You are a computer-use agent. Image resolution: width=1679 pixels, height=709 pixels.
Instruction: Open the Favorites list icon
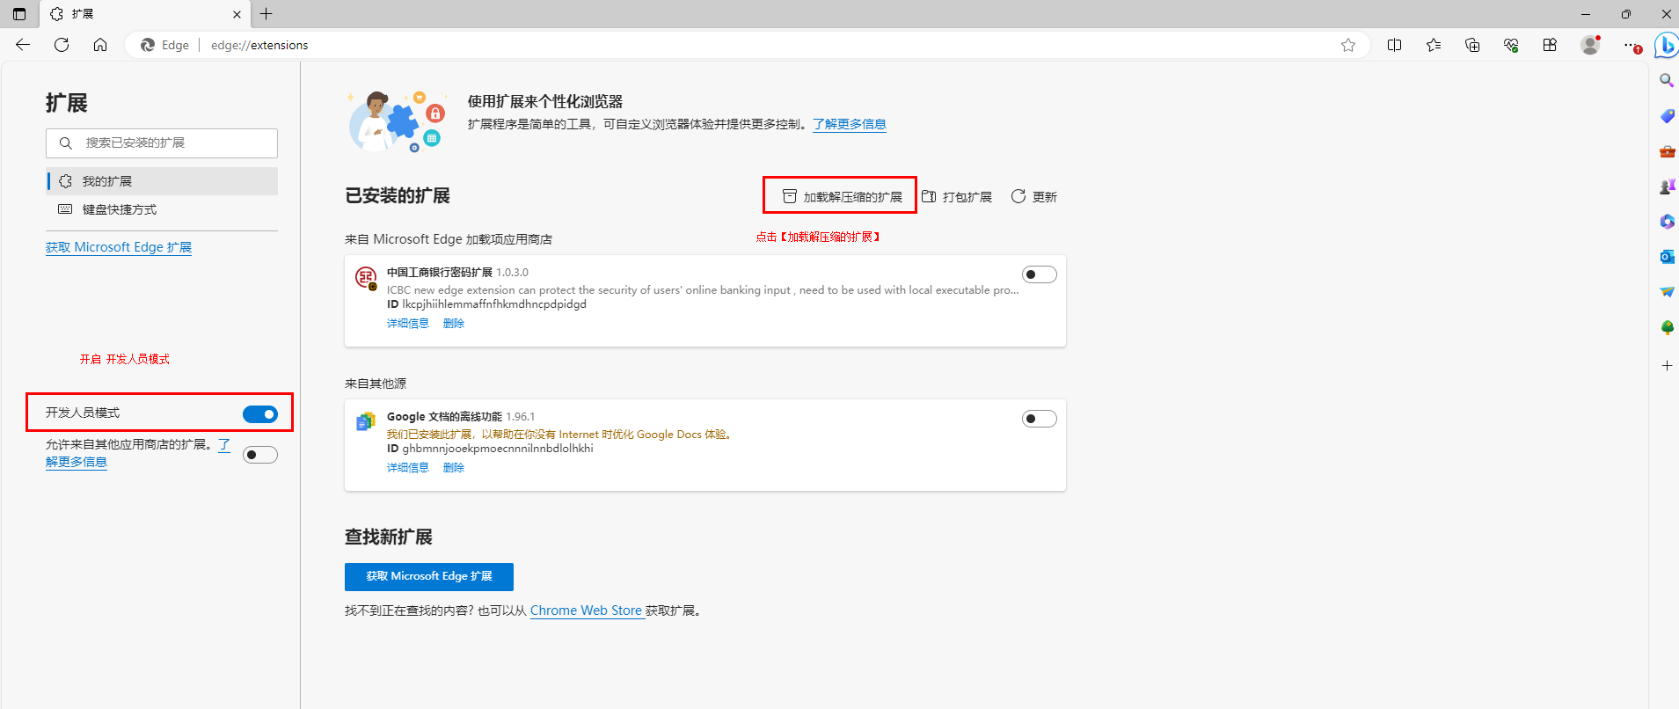click(x=1434, y=45)
